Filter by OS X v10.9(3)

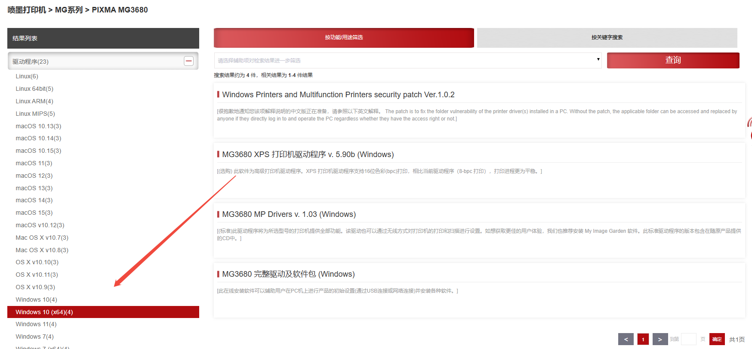click(x=35, y=287)
